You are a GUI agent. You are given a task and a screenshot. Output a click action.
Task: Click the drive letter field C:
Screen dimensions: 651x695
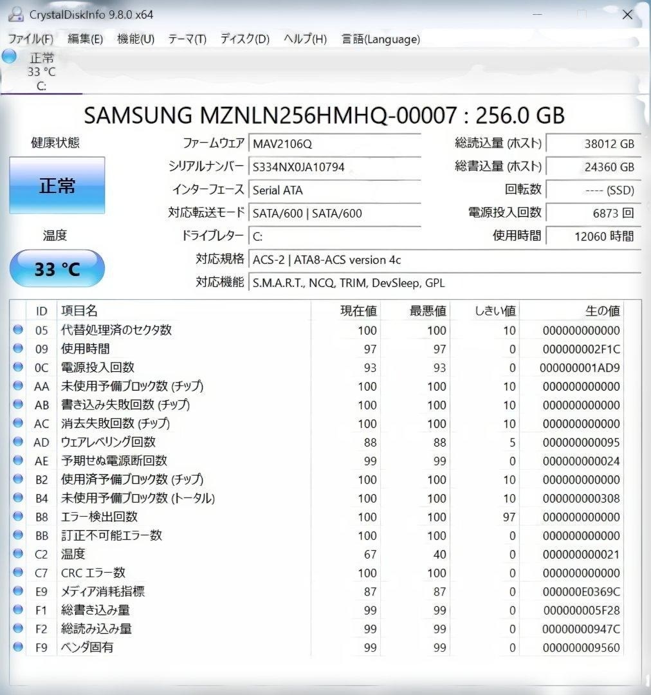[x=335, y=236]
